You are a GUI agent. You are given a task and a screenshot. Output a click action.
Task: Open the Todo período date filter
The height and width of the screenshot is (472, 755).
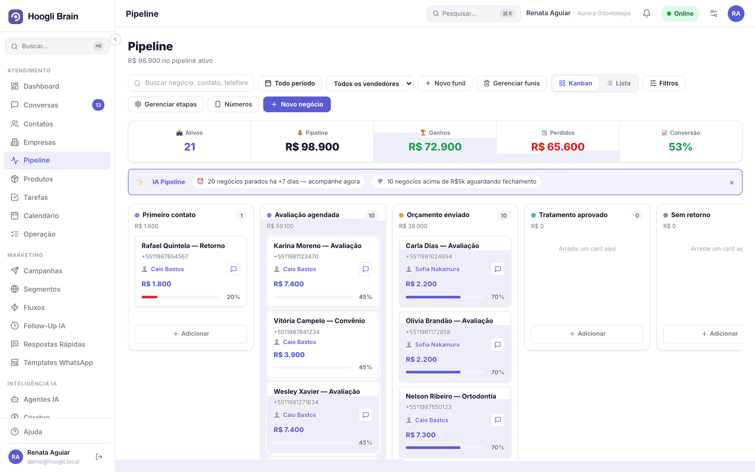[290, 83]
